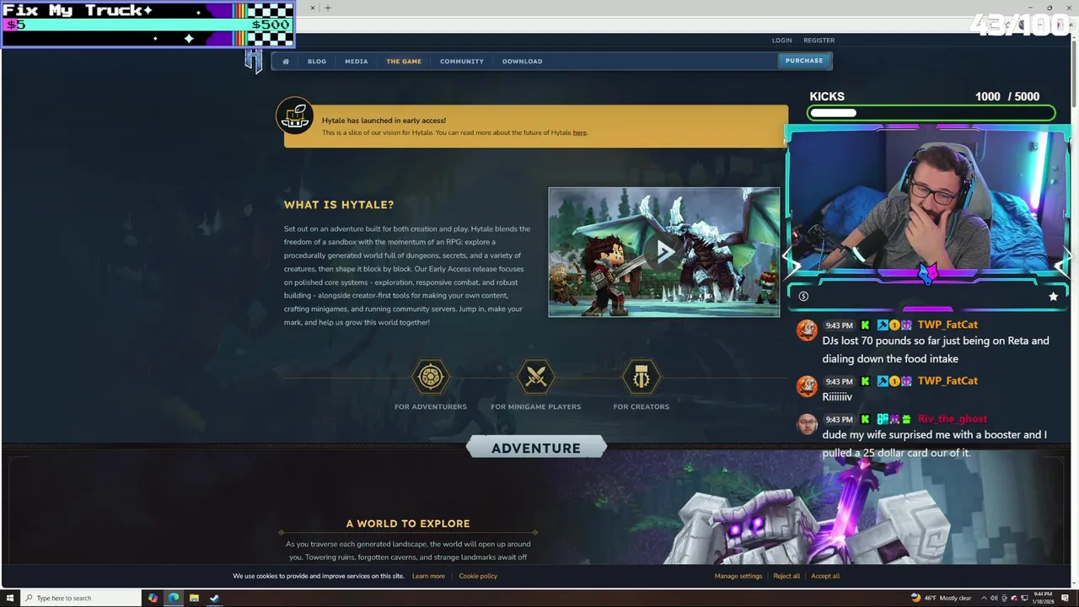Screen dimensions: 1079x607
Task: Close the current browser tab
Action: pos(312,8)
